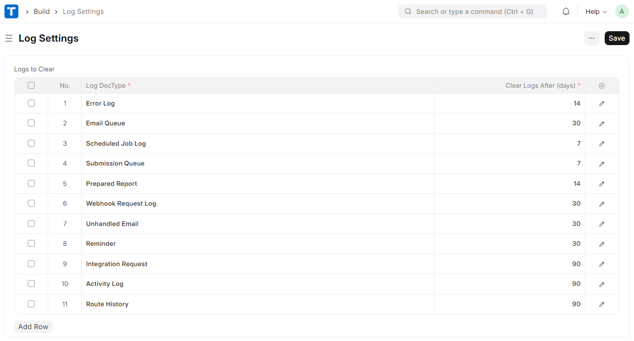
Task: Click edit pencil on Prepared Report row
Action: click(x=602, y=184)
